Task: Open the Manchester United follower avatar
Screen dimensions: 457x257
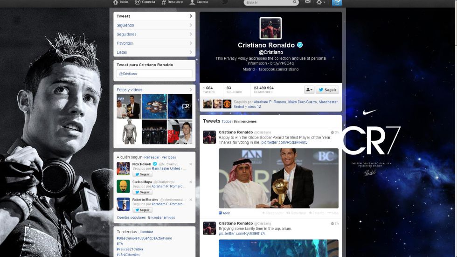Action: [x=227, y=104]
